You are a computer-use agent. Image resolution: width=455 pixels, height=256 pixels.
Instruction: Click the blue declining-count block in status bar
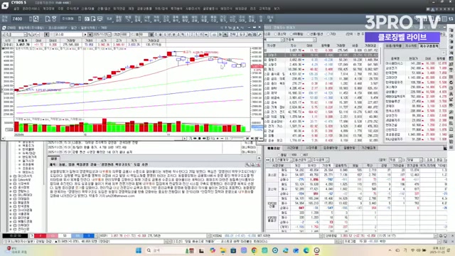pos(89,236)
